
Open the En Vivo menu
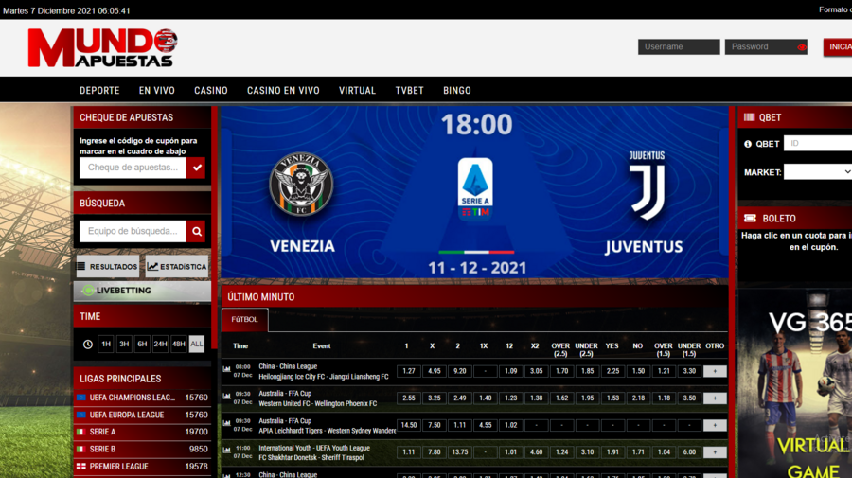[157, 91]
